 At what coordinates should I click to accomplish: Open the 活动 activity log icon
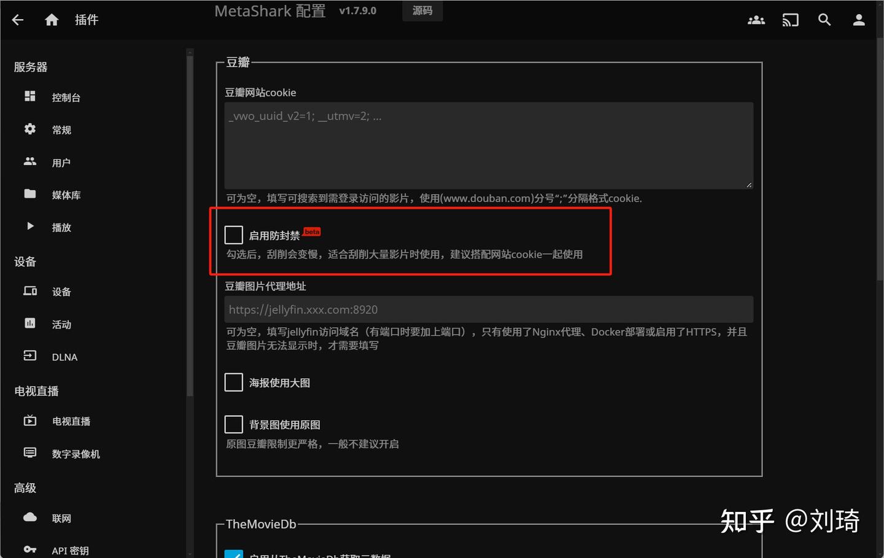(x=29, y=324)
